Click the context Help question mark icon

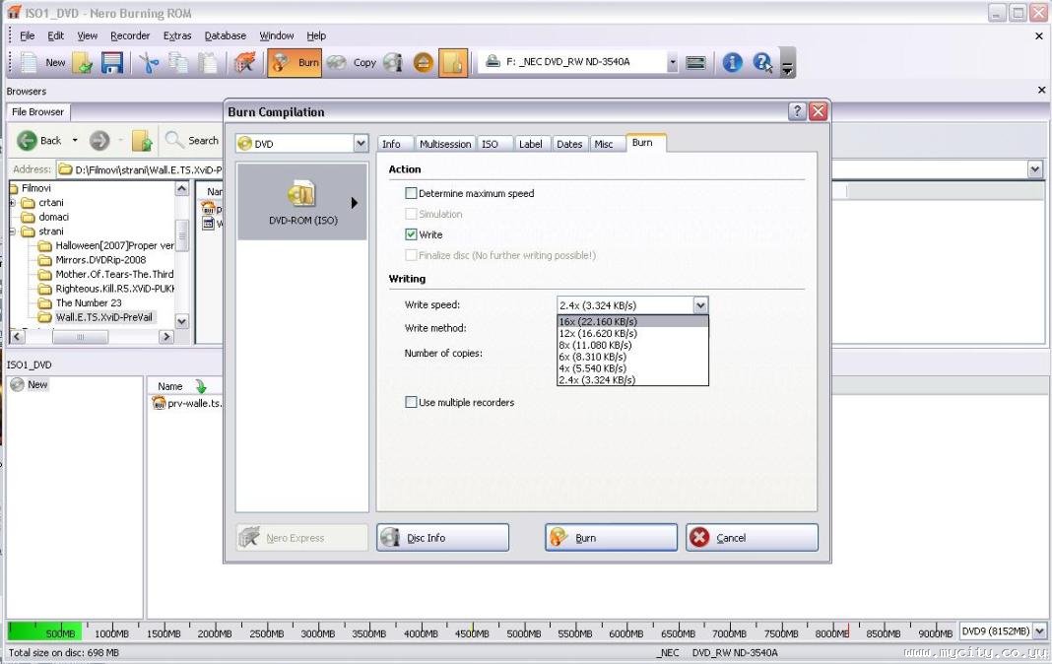(x=762, y=62)
